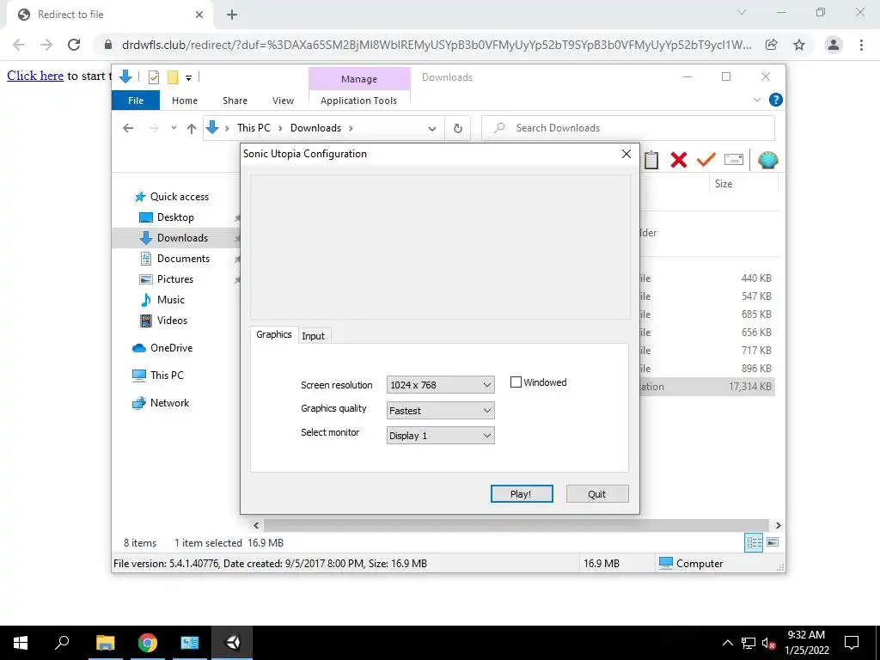Click the Unity icon in taskbar
Screen dimensions: 880x660
[232, 643]
